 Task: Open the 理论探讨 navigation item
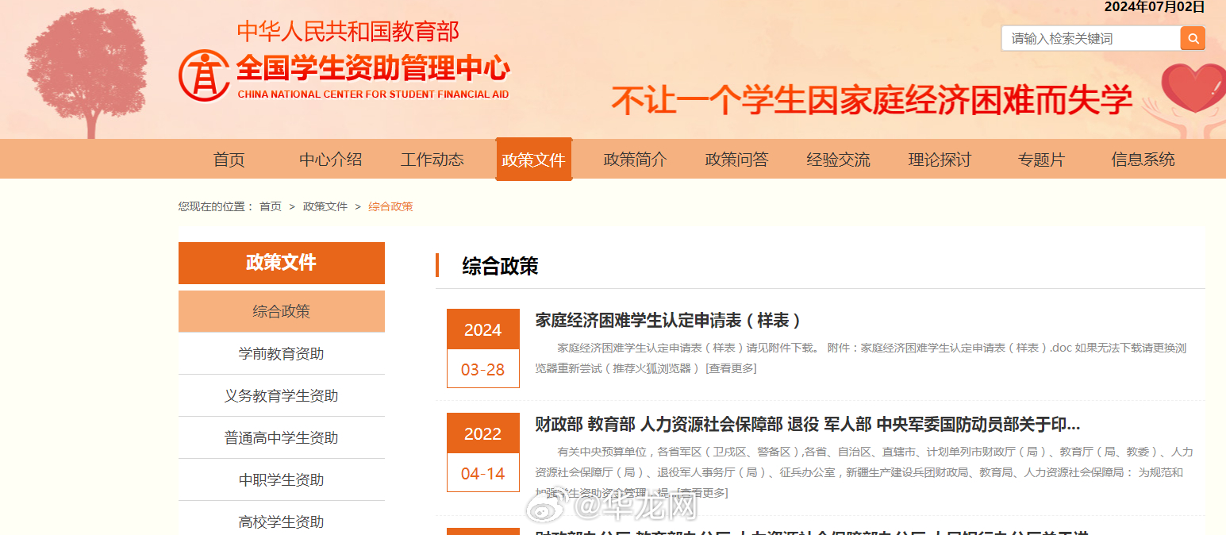[940, 160]
